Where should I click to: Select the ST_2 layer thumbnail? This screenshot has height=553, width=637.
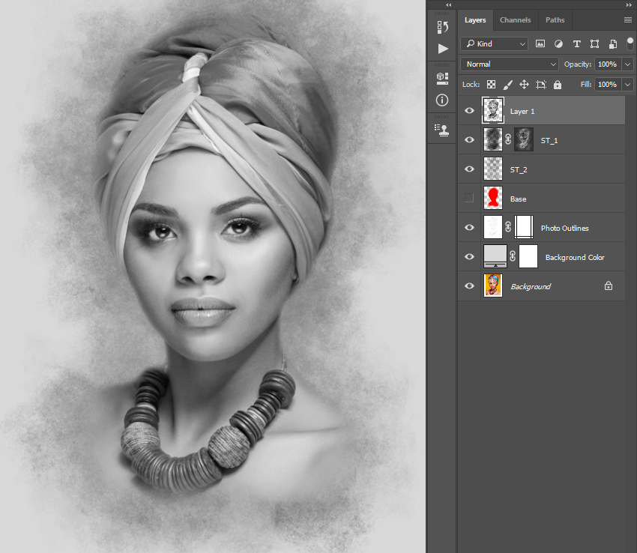coord(493,169)
